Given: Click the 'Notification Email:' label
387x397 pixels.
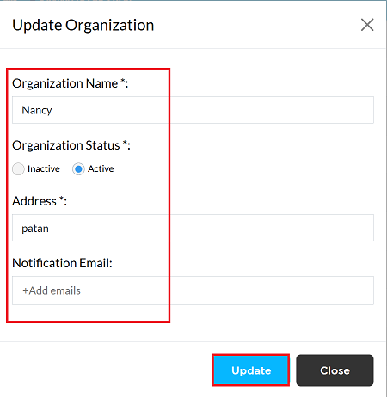Looking at the screenshot, I should (62, 263).
